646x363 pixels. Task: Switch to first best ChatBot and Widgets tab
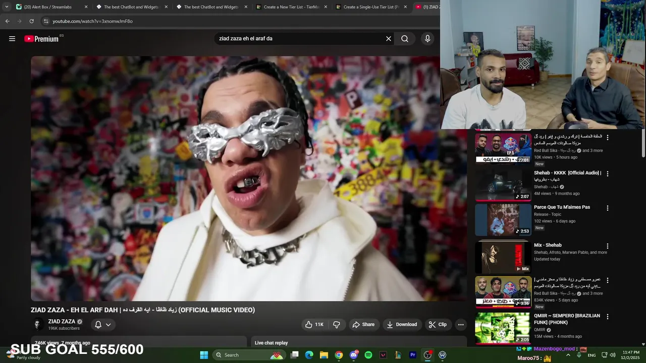(x=131, y=7)
